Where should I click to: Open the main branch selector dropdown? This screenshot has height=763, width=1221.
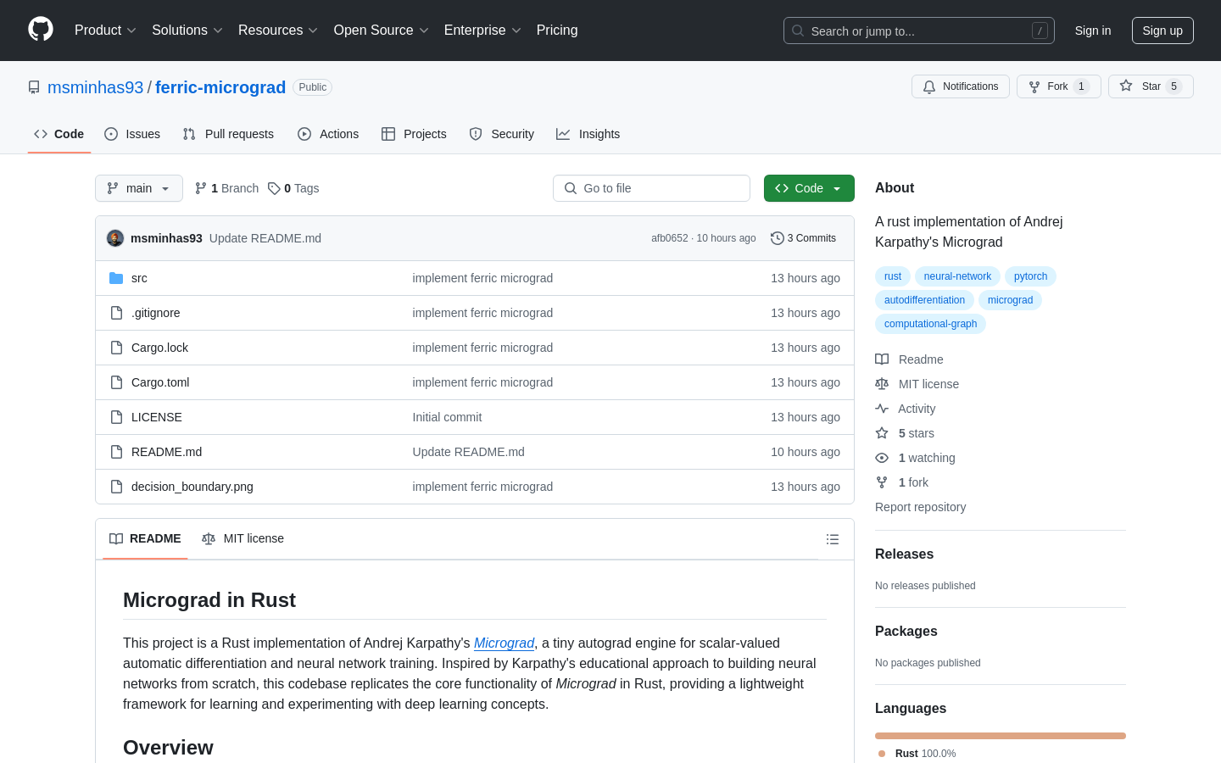point(139,188)
